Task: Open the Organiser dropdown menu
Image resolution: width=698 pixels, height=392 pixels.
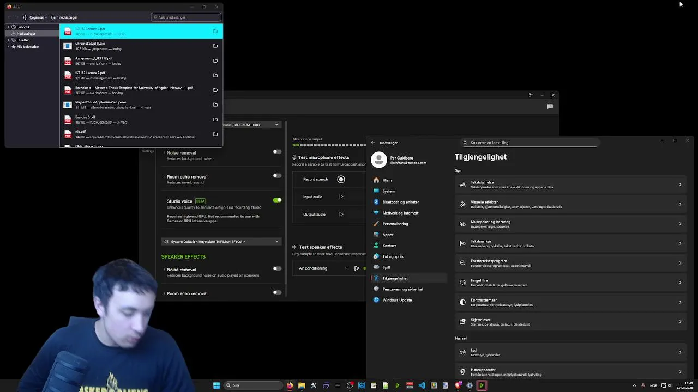Action: (x=35, y=17)
